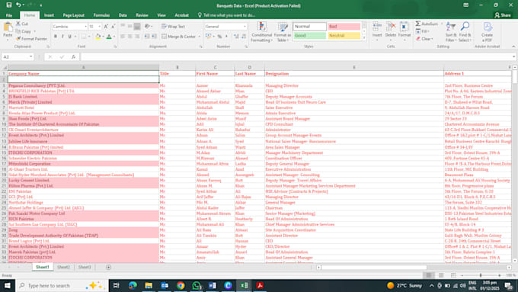Expand the Name Box dropdown
Viewport: 518px width, 292px height.
point(30,57)
